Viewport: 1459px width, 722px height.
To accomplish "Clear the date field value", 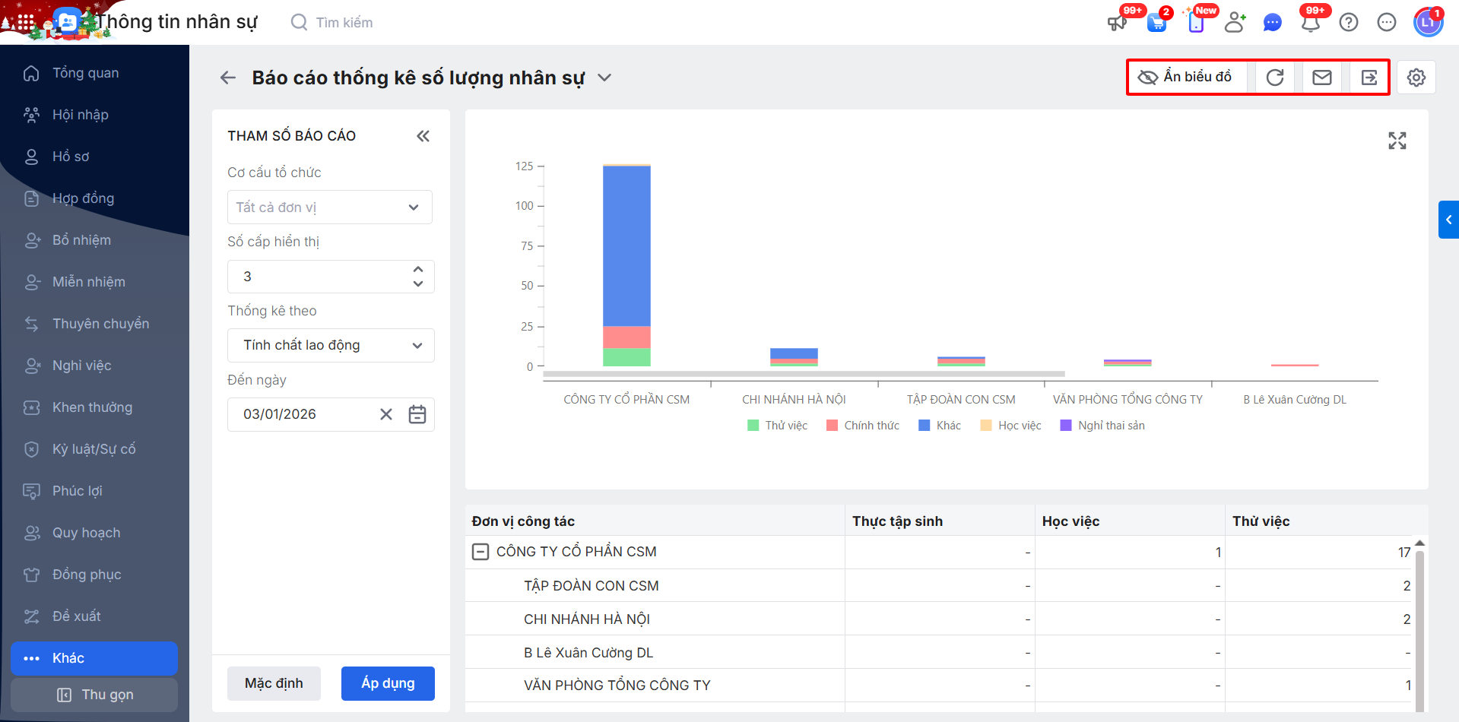I will pyautogui.click(x=386, y=414).
